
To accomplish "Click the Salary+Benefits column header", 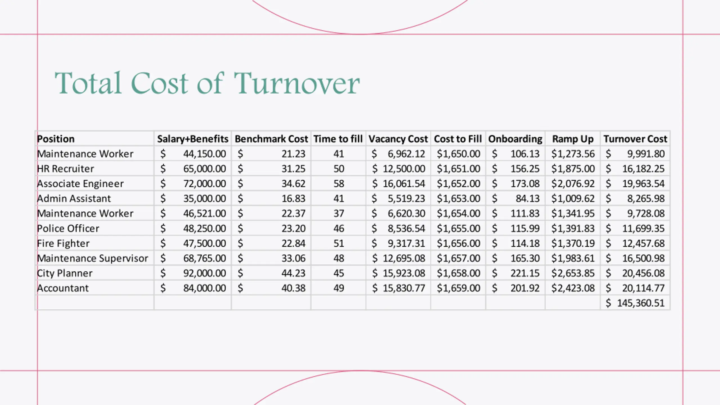I will click(193, 139).
